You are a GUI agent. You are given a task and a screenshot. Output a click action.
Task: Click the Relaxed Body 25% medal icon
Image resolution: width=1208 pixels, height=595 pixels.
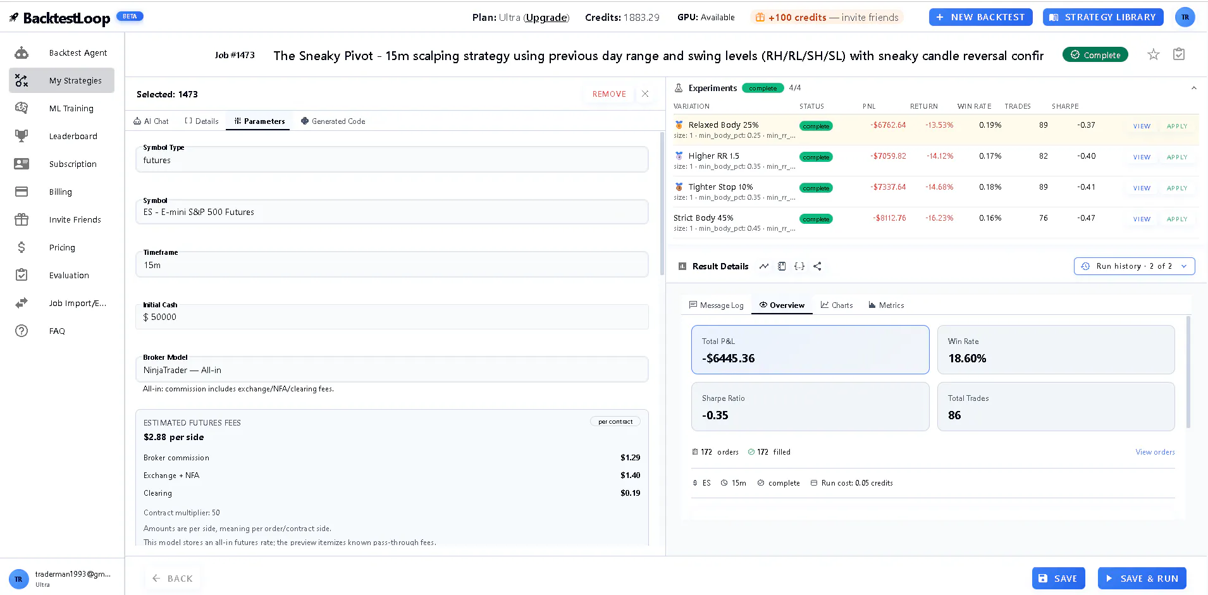[x=679, y=125]
